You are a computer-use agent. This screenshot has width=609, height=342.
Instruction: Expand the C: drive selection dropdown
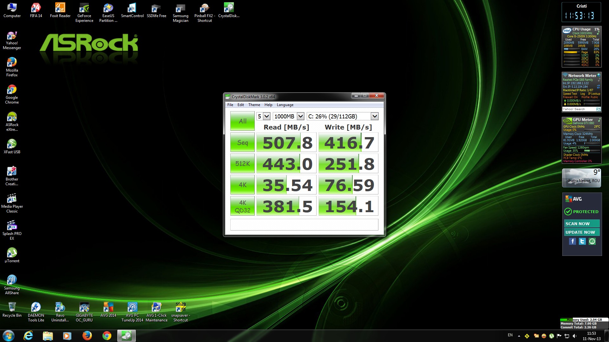click(x=374, y=116)
